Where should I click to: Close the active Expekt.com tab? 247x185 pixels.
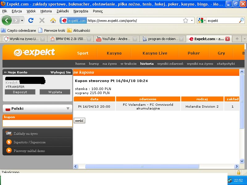coord(228,39)
